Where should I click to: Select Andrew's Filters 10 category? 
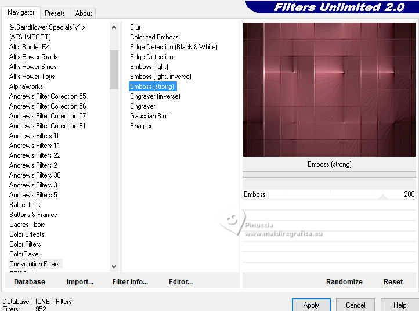35,136
